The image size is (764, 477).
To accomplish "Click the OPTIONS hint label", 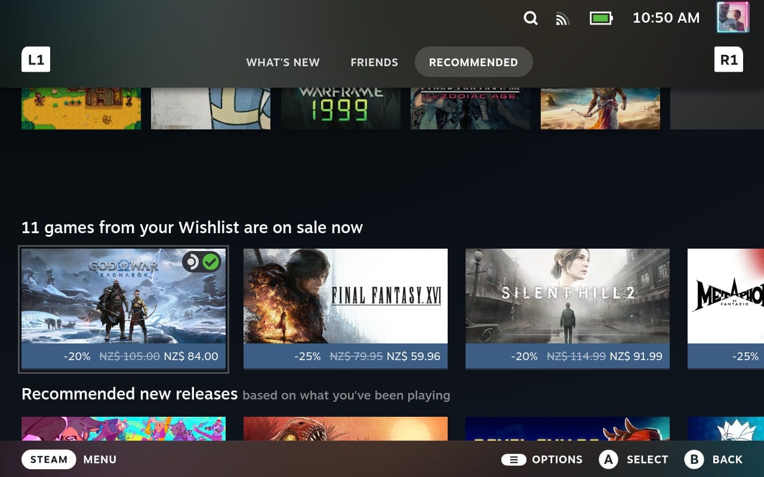I will click(557, 460).
